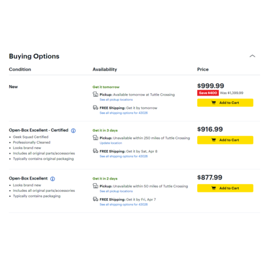Click pickup icon in Certified open-box row
Viewport: 264px width, 264px height.
pyautogui.click(x=95, y=138)
